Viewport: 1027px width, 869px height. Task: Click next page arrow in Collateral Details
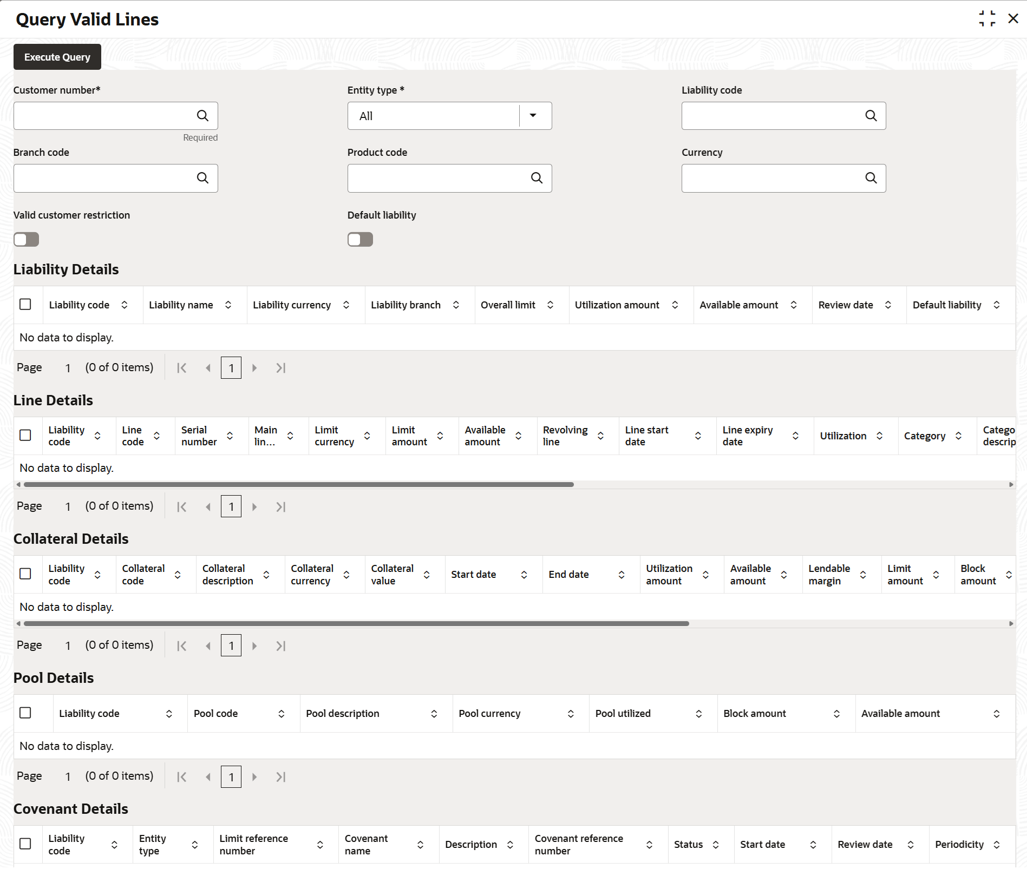pos(254,646)
